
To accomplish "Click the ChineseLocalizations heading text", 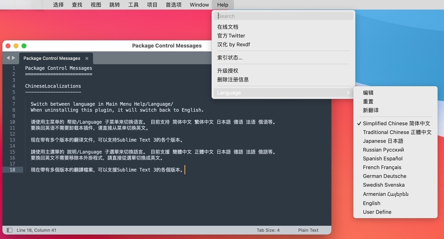I will point(53,86).
